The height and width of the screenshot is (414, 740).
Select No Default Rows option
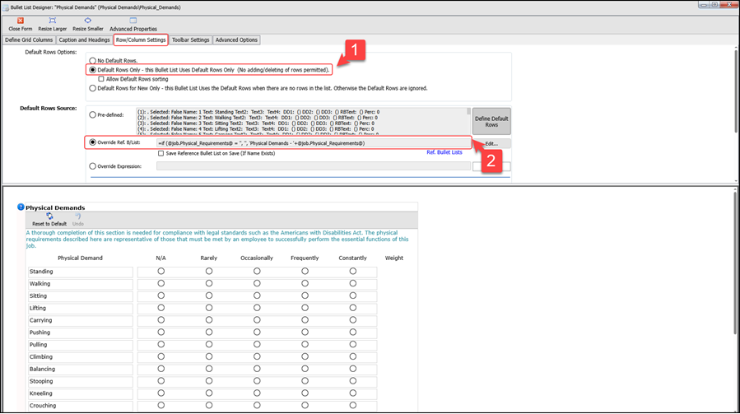(x=92, y=61)
